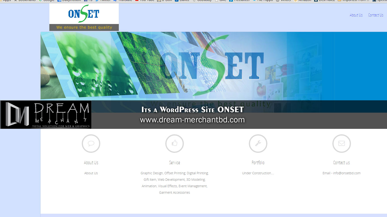Image resolution: width=387 pixels, height=217 pixels.
Task: Select the Service section heading
Action: pos(175,163)
